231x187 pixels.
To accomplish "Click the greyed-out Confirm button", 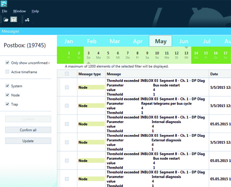I will point(28,119).
